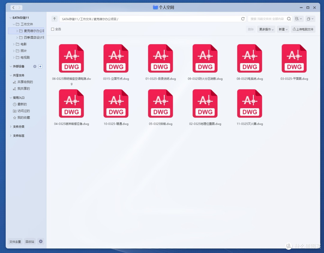
Task: Open 09-0325防火分区疏散.dwg file icon
Action: tap(205, 58)
